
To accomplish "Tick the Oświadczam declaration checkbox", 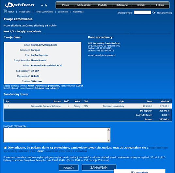I will point(5,148).
